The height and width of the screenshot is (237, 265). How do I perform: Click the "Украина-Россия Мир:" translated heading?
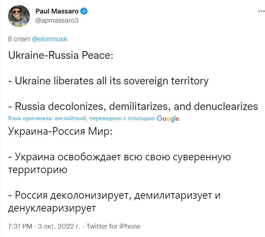[x=61, y=131]
